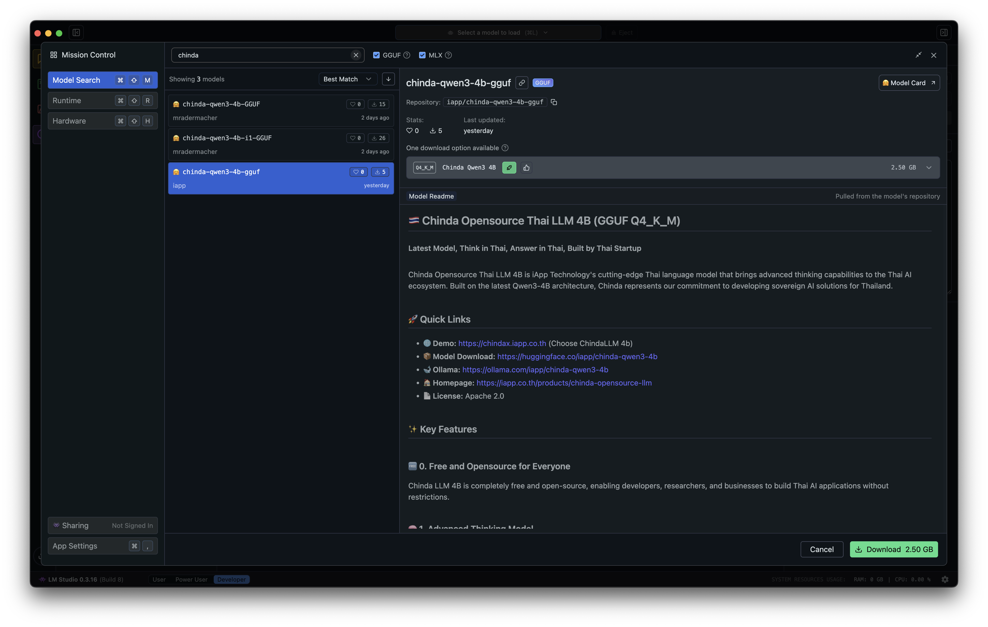The height and width of the screenshot is (627, 988).
Task: Copy the repository name to clipboard
Action: (554, 102)
